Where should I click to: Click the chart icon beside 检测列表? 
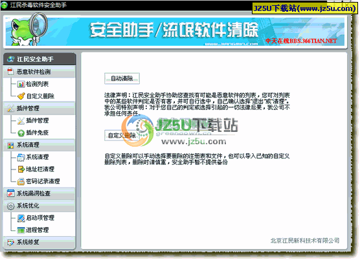[x=21, y=84]
